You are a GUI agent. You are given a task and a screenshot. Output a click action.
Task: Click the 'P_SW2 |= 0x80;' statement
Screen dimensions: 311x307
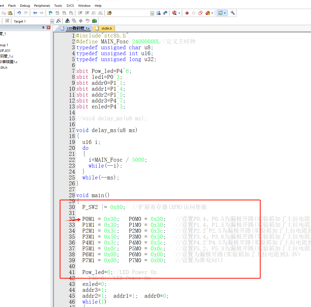coord(104,207)
